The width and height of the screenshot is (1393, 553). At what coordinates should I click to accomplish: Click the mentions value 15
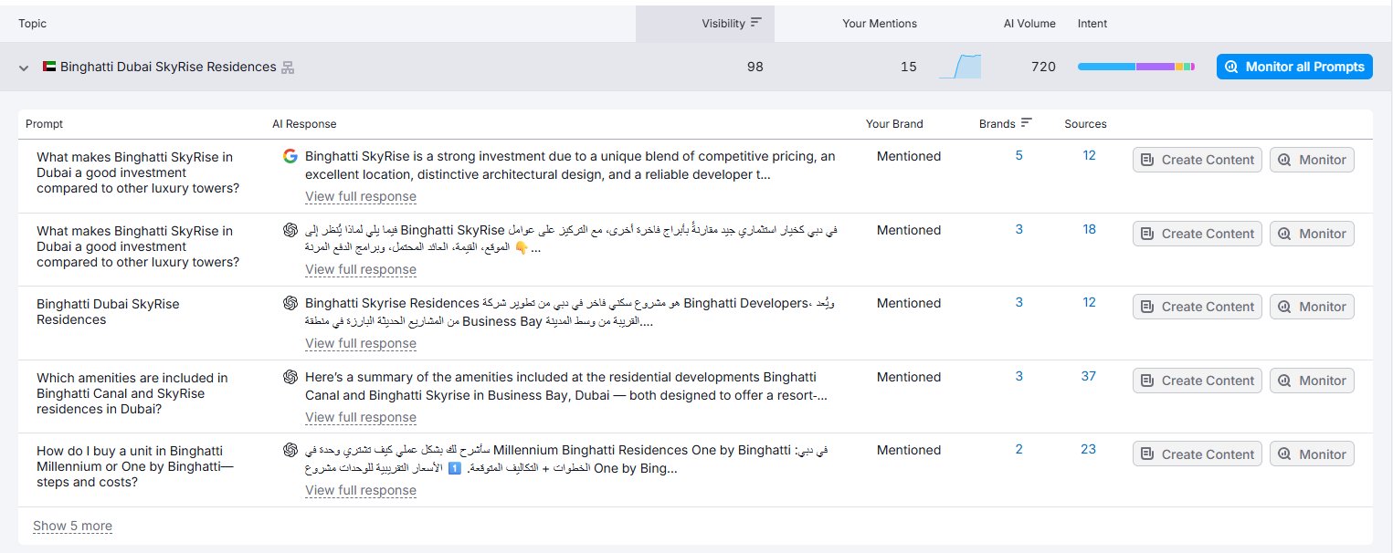coord(908,67)
